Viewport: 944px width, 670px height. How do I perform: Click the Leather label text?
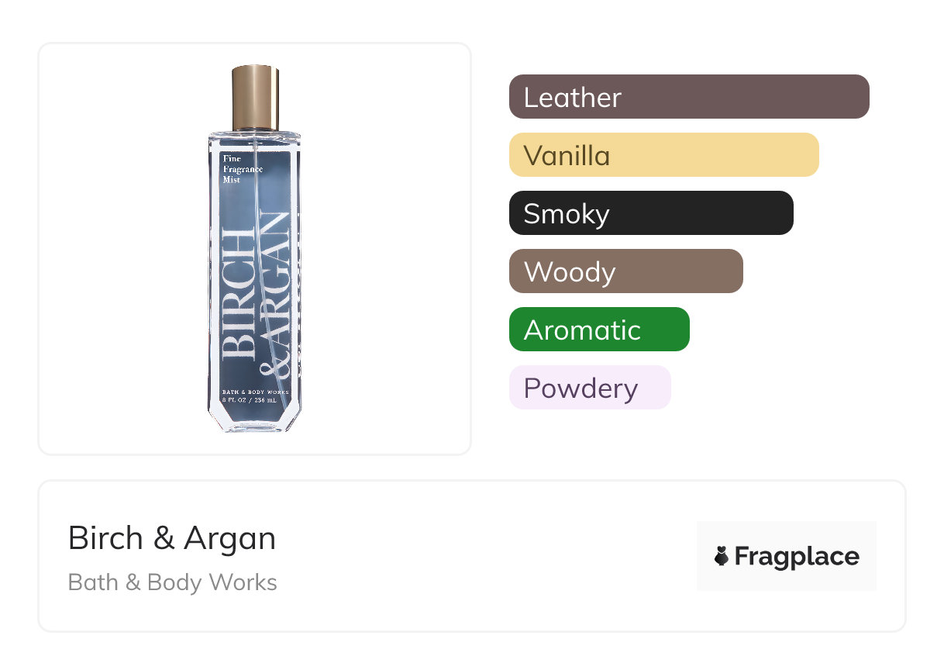tap(573, 98)
